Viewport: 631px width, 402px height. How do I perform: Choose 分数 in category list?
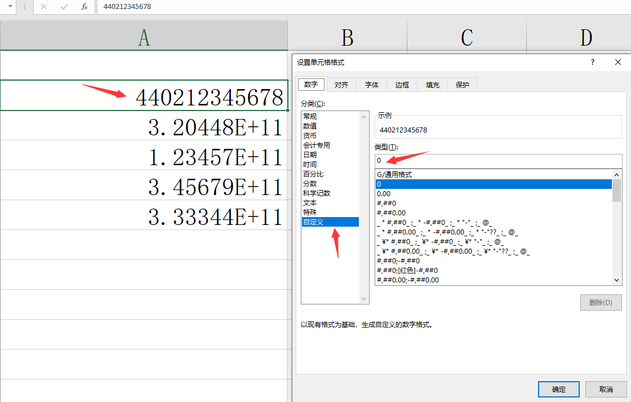coord(330,184)
